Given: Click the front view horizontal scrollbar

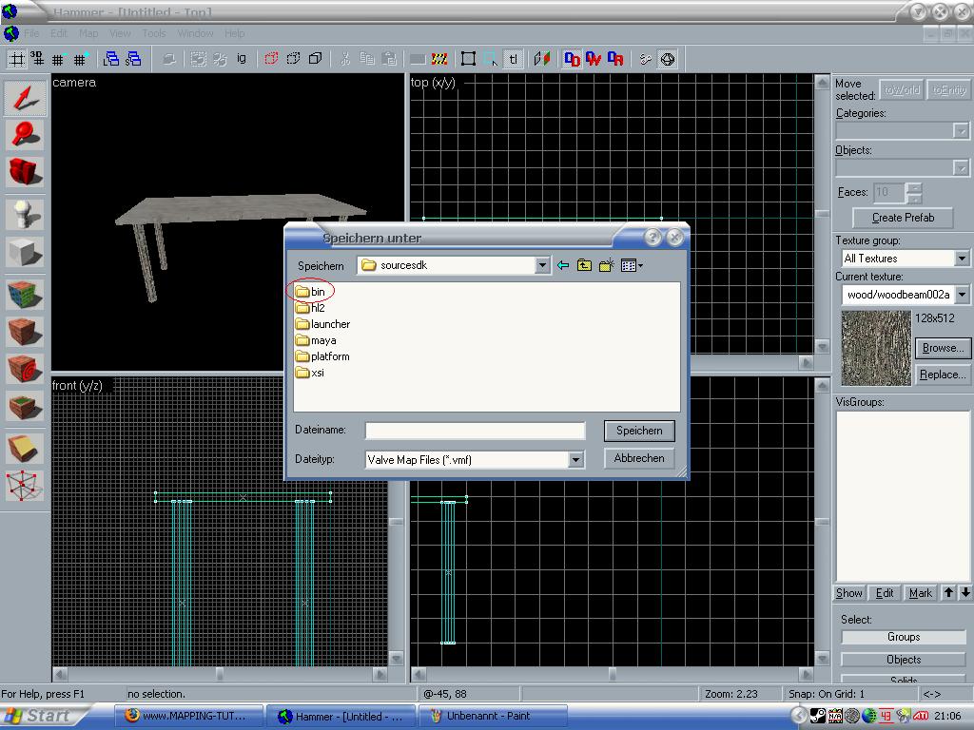Looking at the screenshot, I should click(x=220, y=674).
